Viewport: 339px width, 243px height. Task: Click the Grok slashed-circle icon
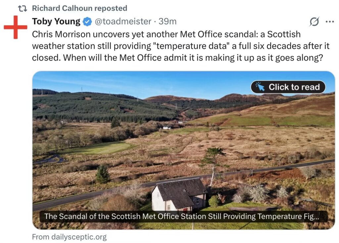(314, 22)
